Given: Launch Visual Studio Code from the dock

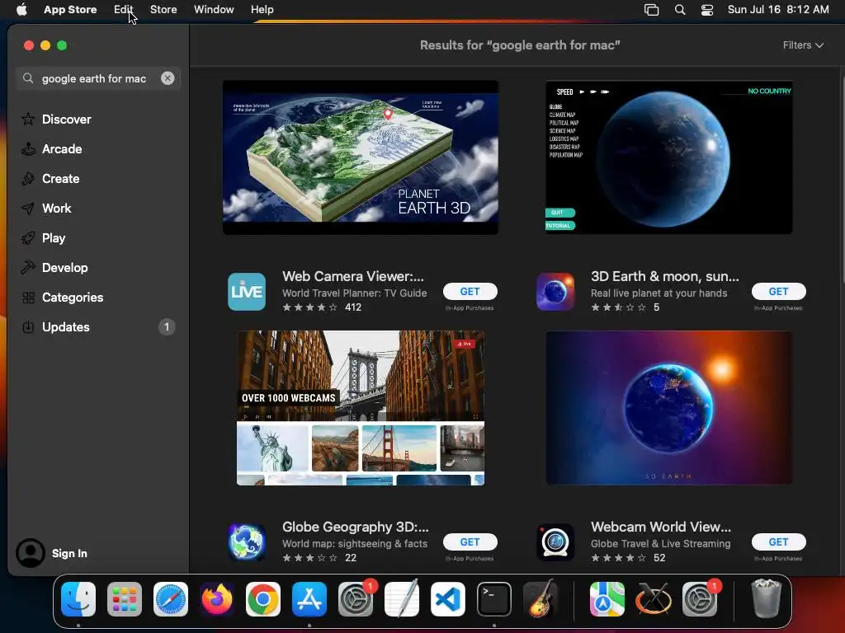Looking at the screenshot, I should tap(448, 599).
